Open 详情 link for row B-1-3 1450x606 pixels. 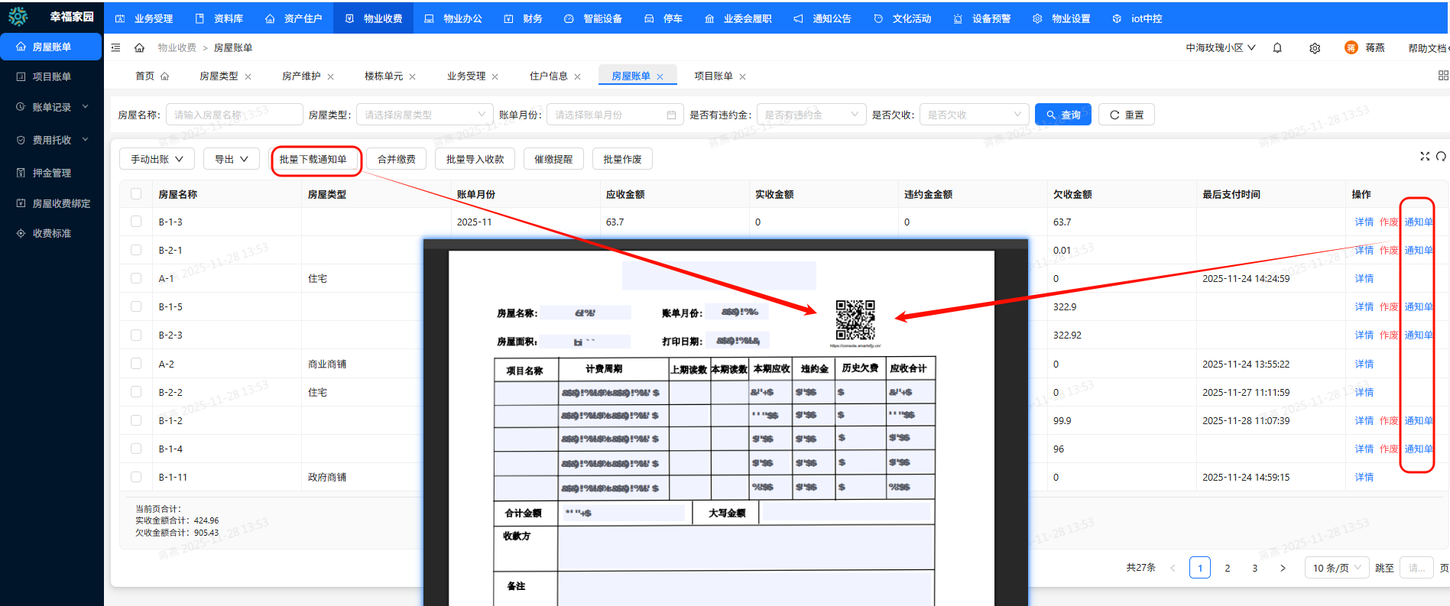[x=1364, y=222]
